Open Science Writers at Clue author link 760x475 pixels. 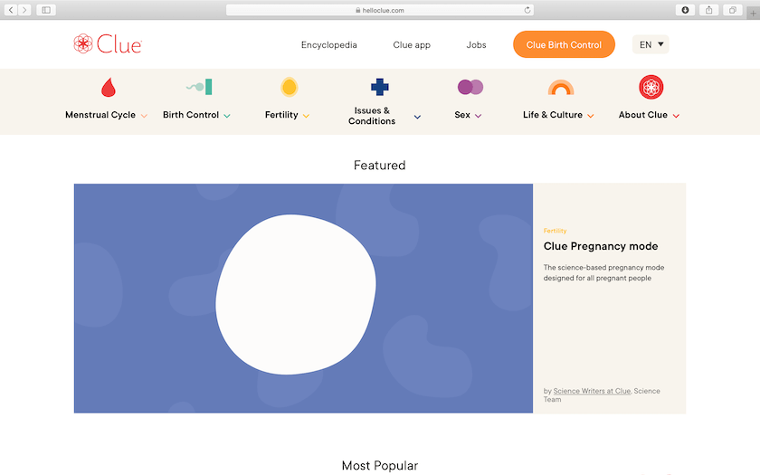pyautogui.click(x=592, y=391)
